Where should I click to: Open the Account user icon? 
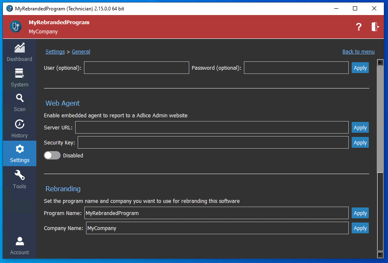tap(19, 241)
